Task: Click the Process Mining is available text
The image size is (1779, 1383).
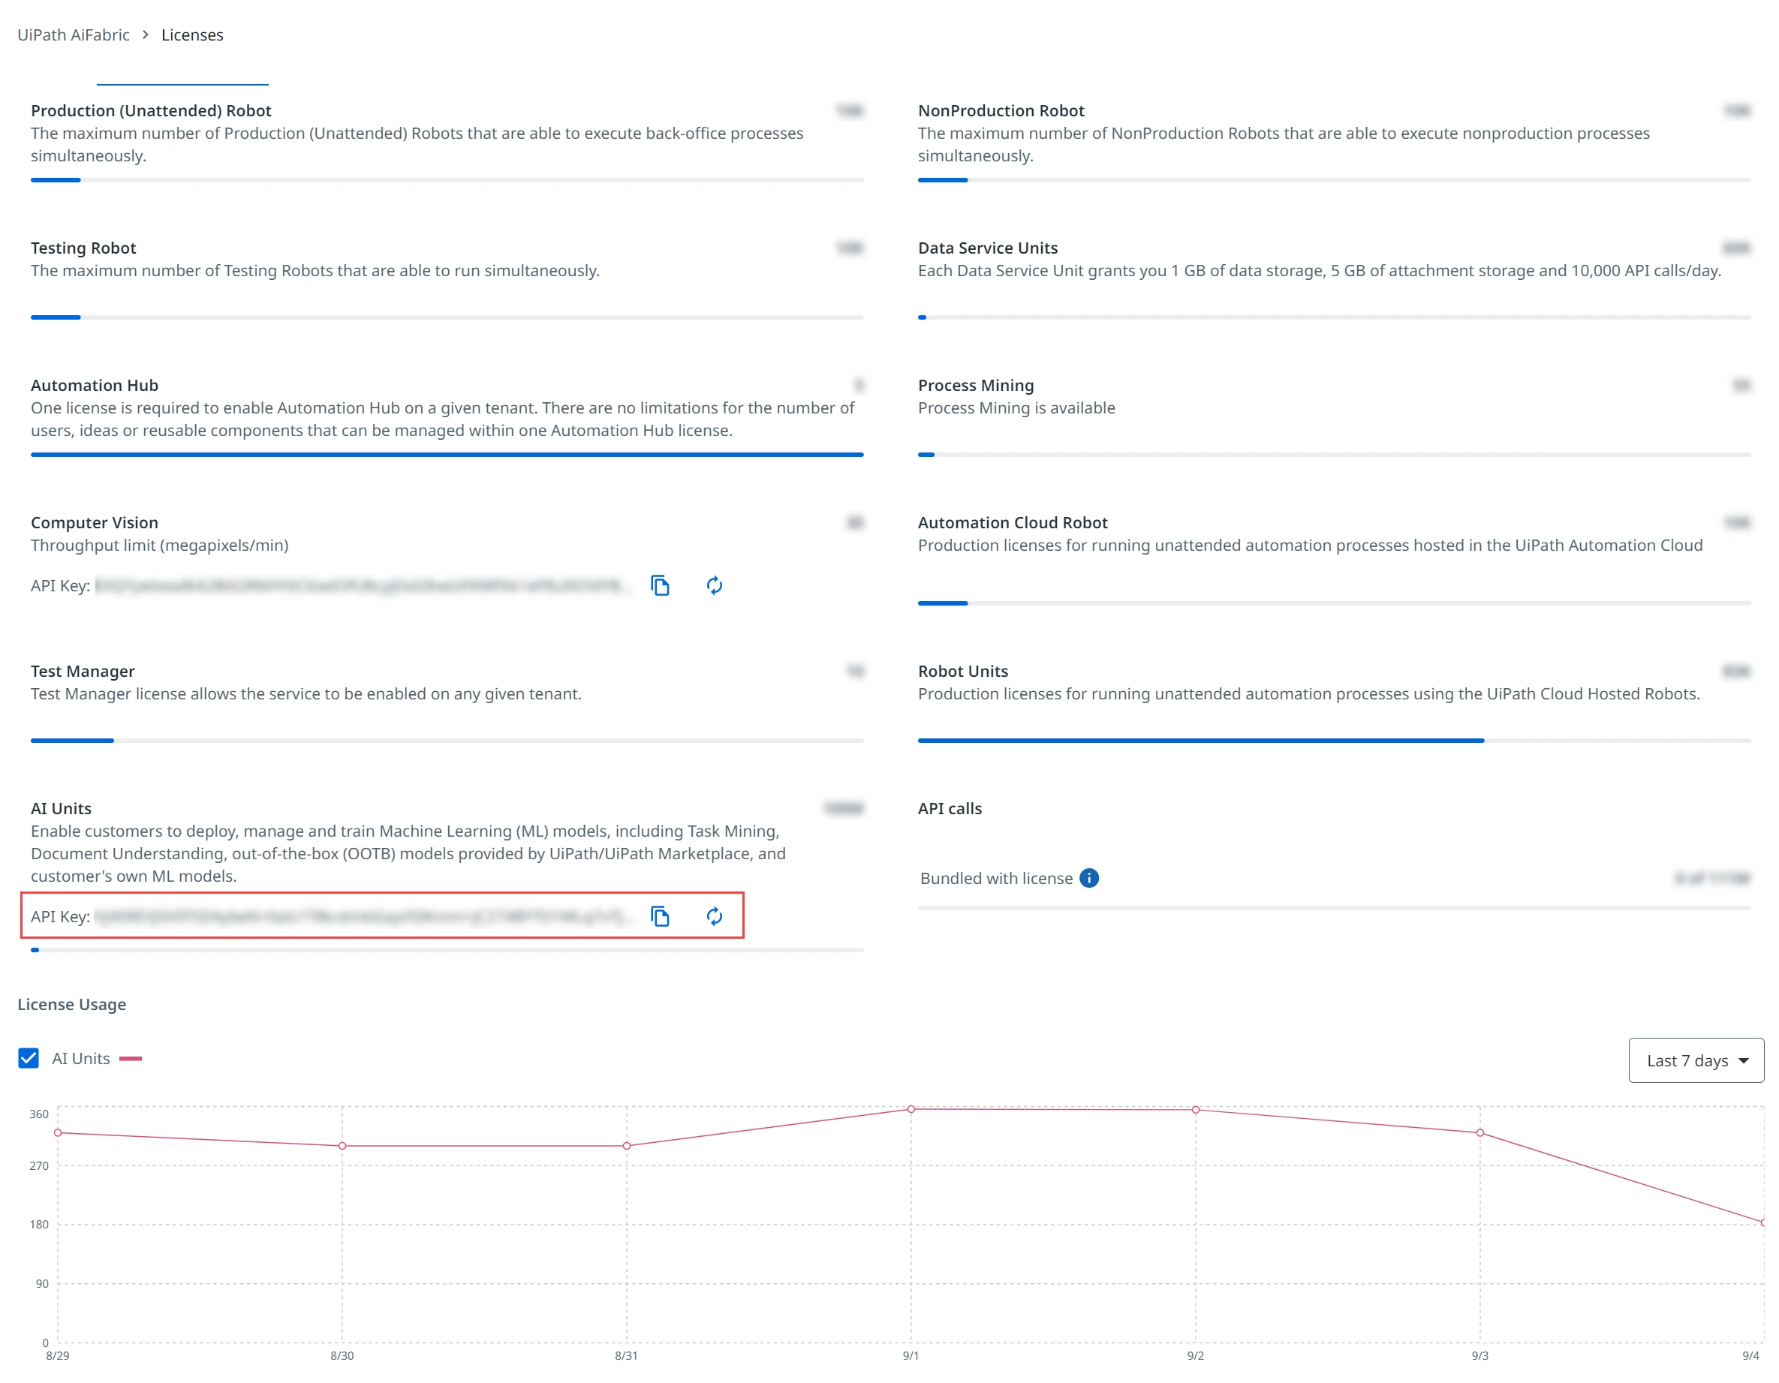Action: point(1016,408)
